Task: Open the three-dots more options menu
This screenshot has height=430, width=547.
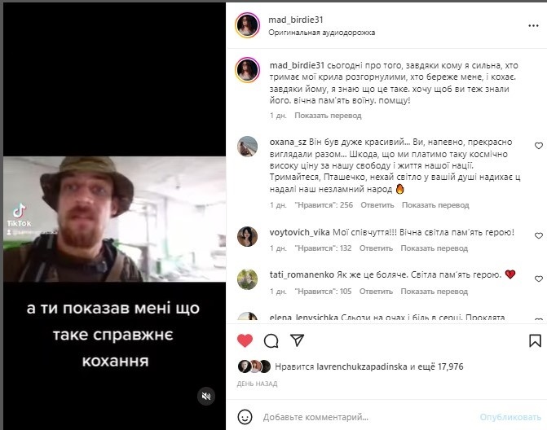Action: click(x=533, y=25)
